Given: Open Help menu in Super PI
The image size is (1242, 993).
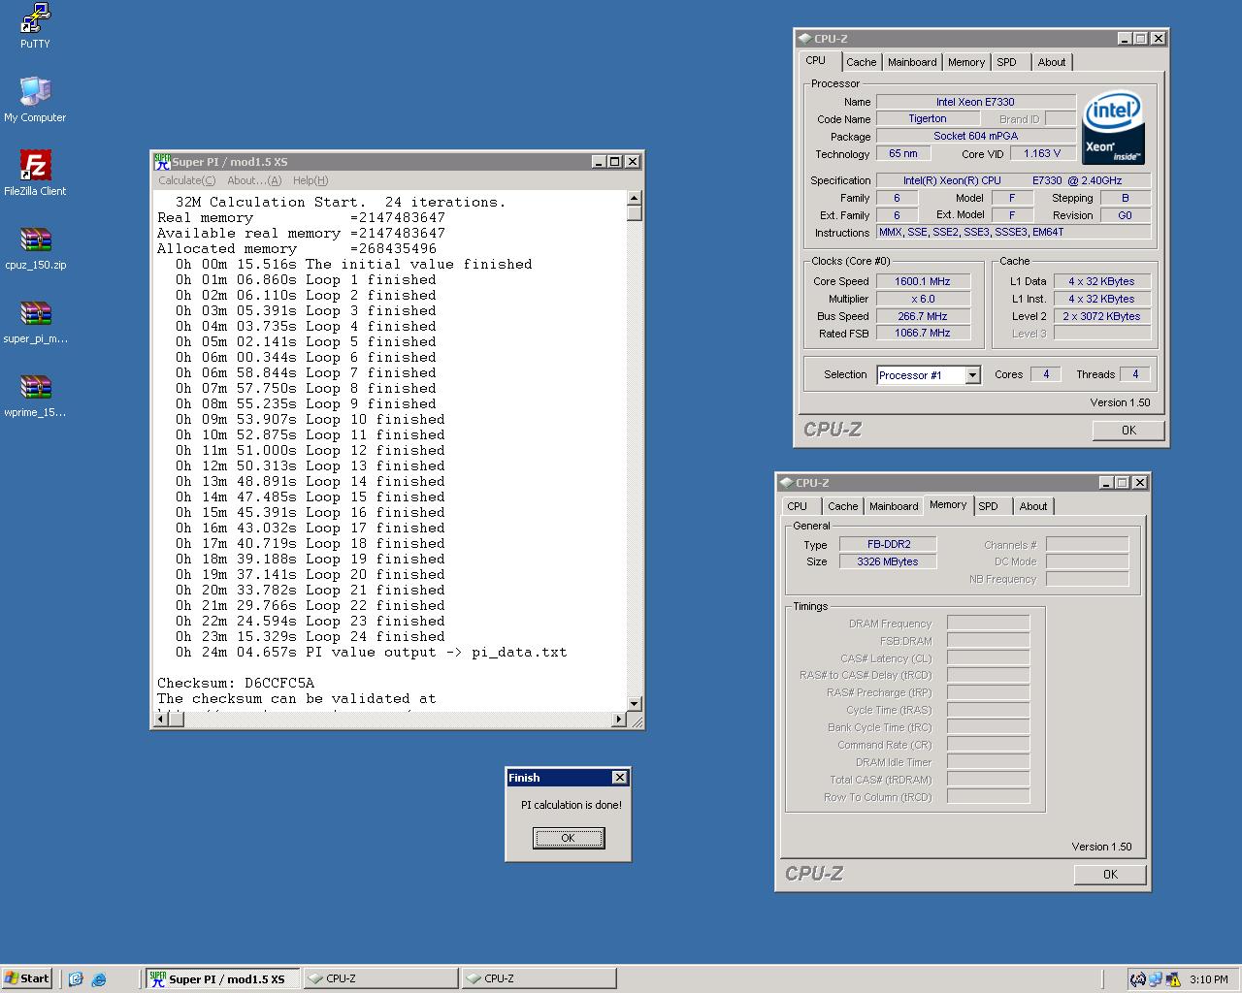Looking at the screenshot, I should click(x=310, y=180).
